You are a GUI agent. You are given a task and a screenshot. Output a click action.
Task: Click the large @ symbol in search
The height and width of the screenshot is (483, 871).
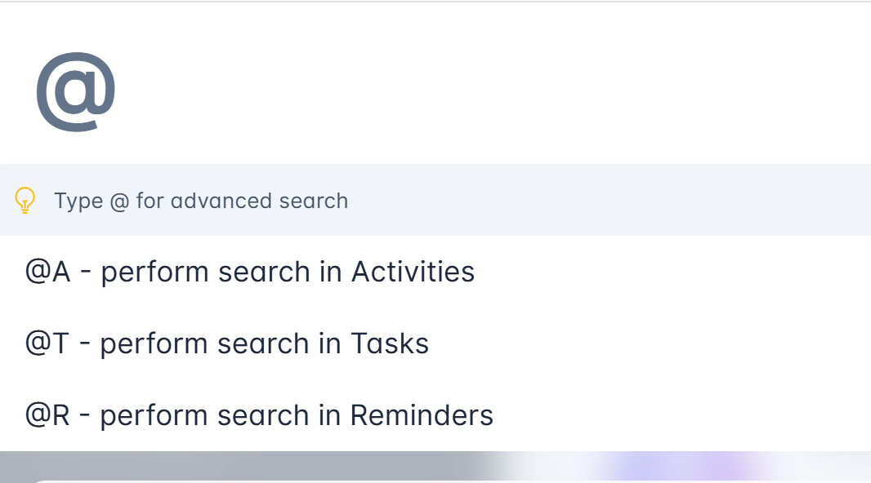coord(75,90)
